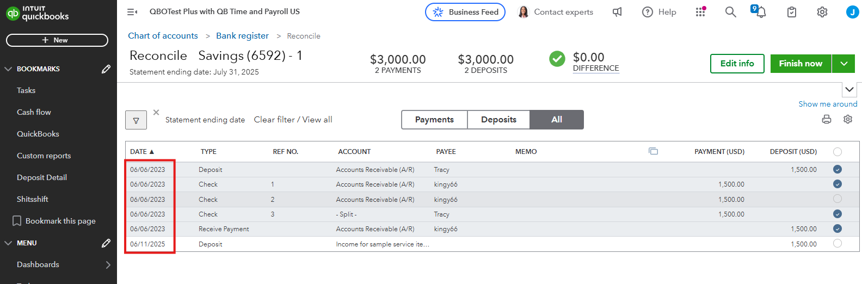Open the Finish now dropdown arrow
Viewport: 862px width, 284px height.
[x=844, y=64]
